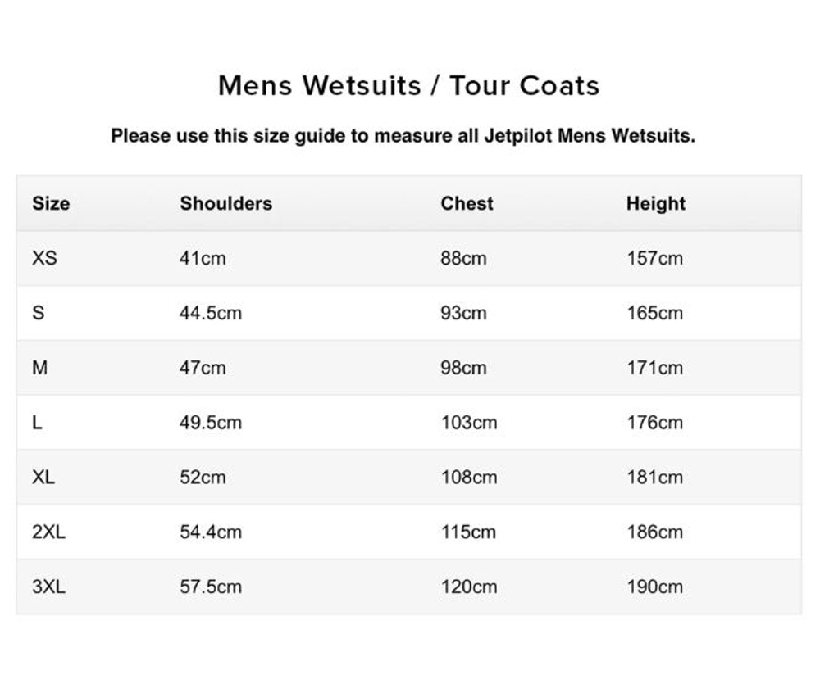This screenshot has height=675, width=820.
Task: Select the M size row label
Action: (x=40, y=368)
